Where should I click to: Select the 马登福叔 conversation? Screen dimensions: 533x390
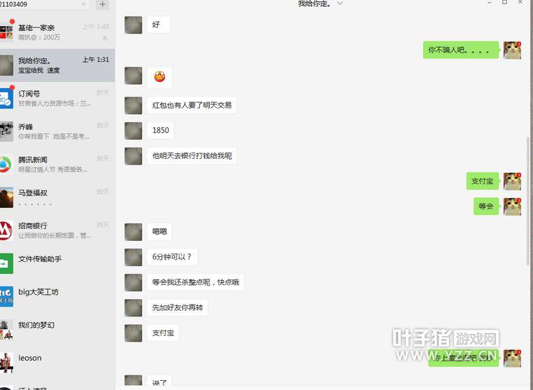pos(57,197)
